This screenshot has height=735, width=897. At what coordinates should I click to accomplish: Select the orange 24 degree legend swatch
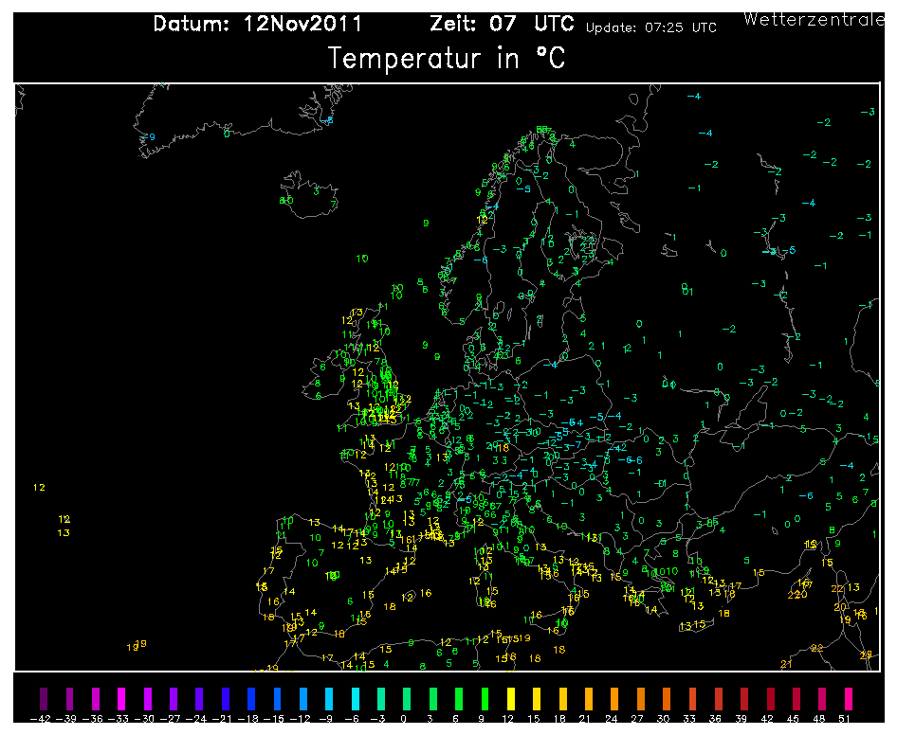tap(614, 698)
